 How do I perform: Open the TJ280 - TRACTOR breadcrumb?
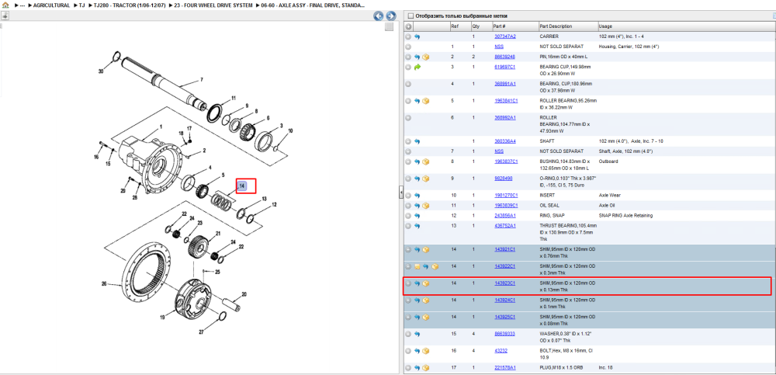(128, 5)
